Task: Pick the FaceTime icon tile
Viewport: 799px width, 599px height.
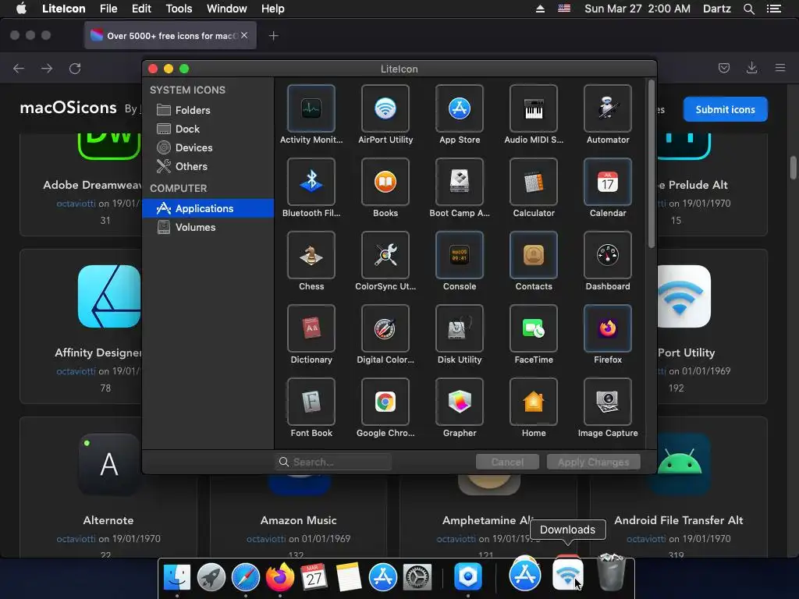Action: (x=534, y=328)
